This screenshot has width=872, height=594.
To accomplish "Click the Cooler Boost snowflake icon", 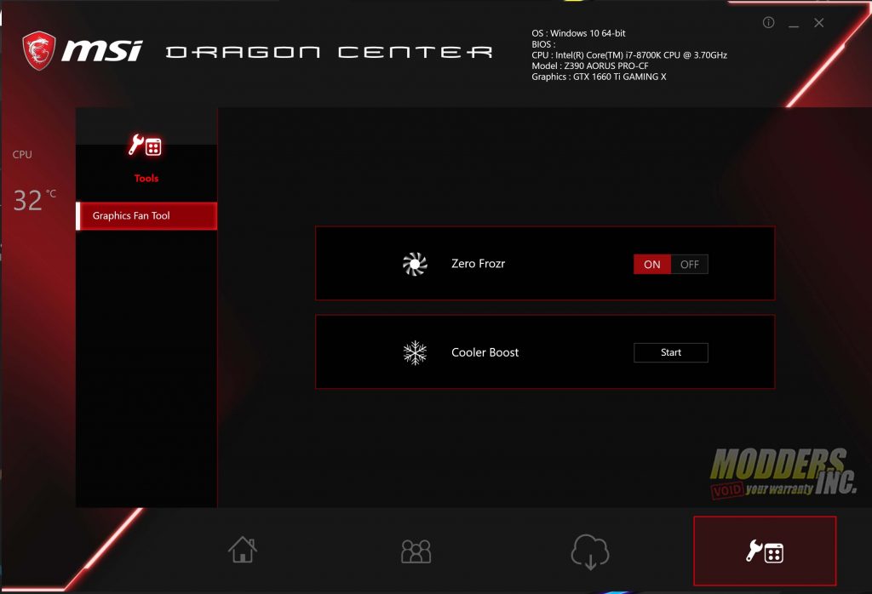I will coord(415,353).
